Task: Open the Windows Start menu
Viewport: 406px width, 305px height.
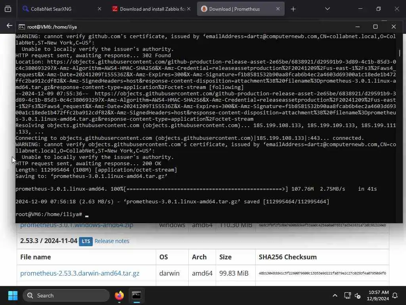Action: (x=13, y=295)
